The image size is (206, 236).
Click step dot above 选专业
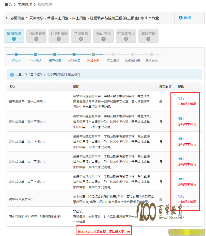[x=16, y=55]
